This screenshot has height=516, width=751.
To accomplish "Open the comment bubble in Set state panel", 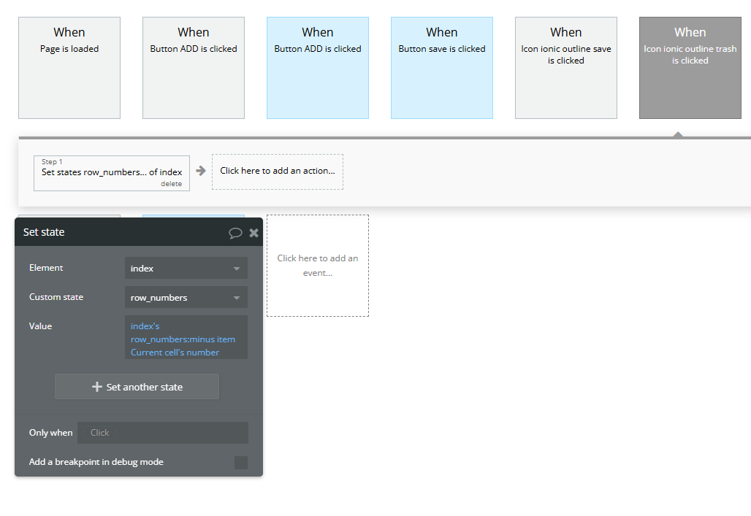I will point(235,233).
